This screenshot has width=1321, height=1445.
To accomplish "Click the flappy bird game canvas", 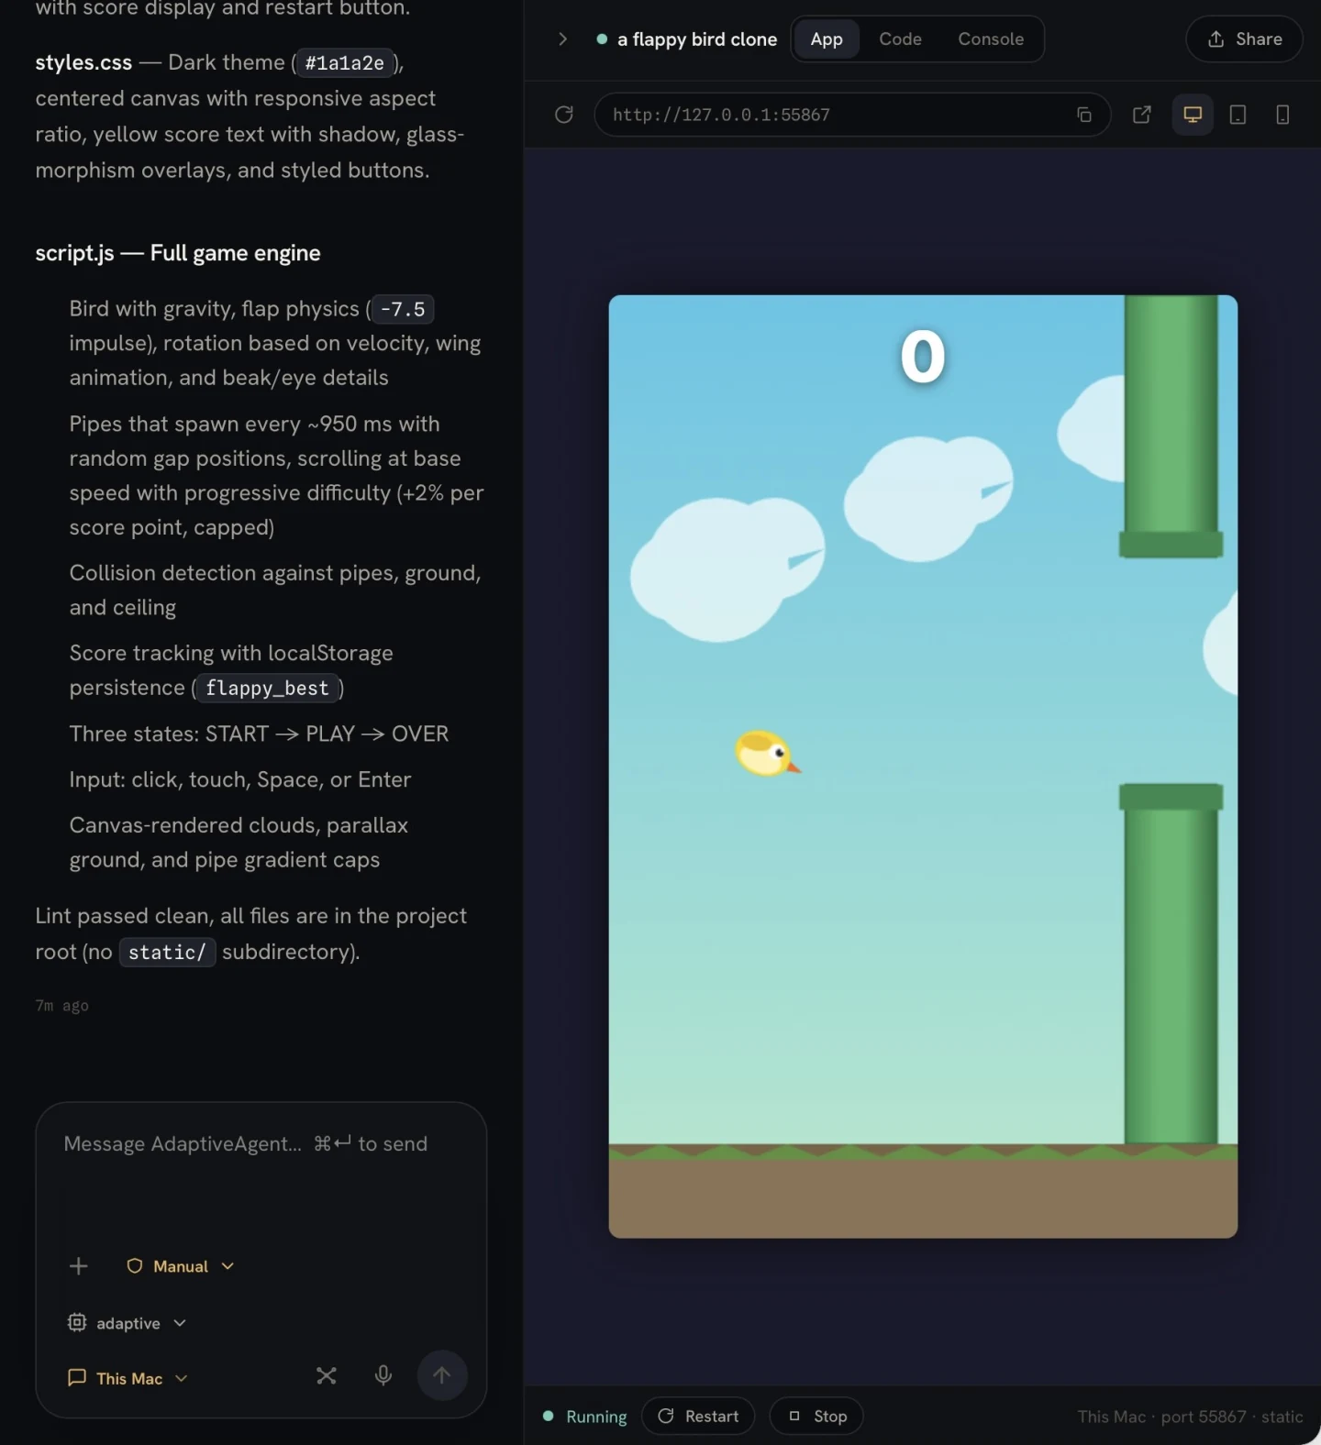I will (x=923, y=767).
